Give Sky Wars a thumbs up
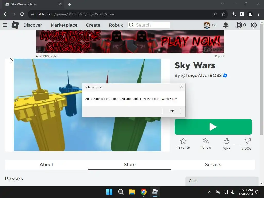The height and width of the screenshot is (198, 264). (x=226, y=141)
